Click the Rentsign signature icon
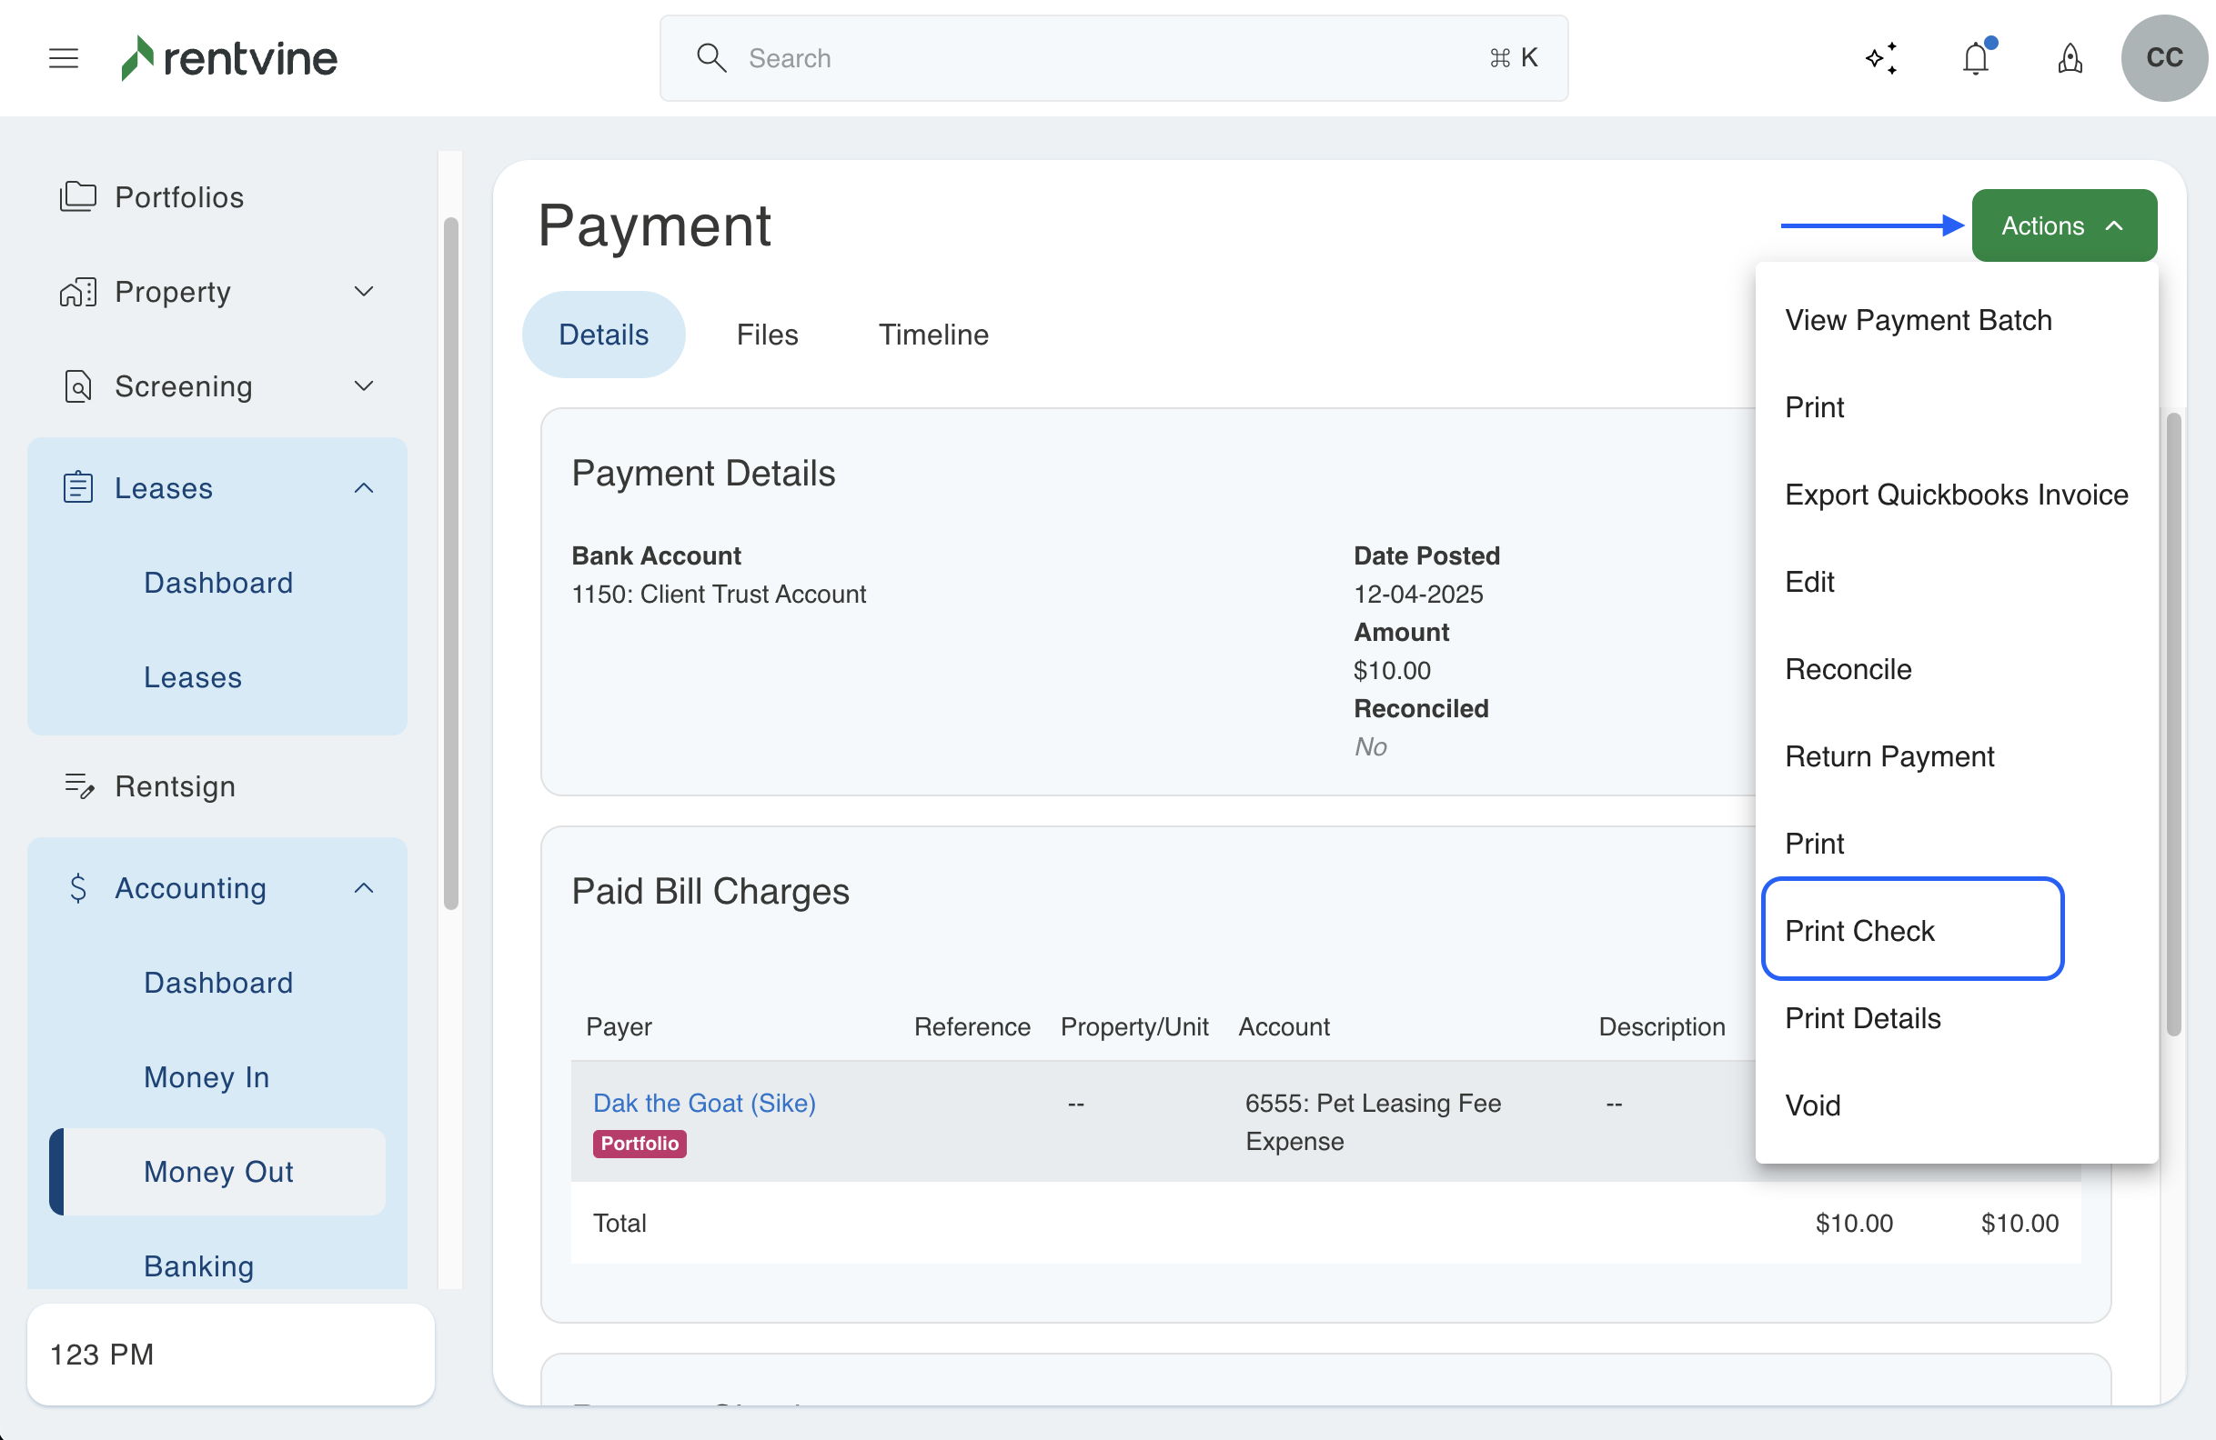Screen dimensions: 2216x1440 79,786
